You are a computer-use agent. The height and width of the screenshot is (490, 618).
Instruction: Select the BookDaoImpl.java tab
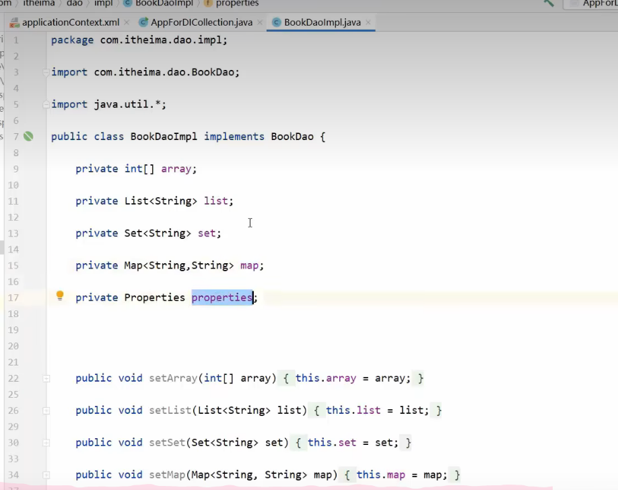(x=322, y=22)
